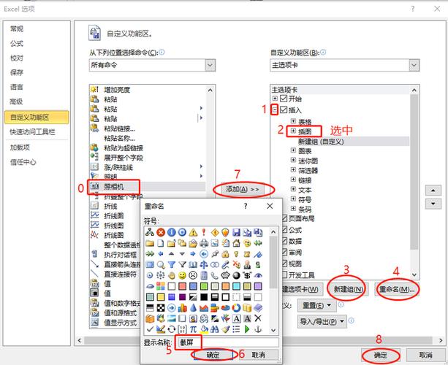The height and width of the screenshot is (365, 448).
Task: Select the gray checkmark symbol
Action: pos(150,329)
